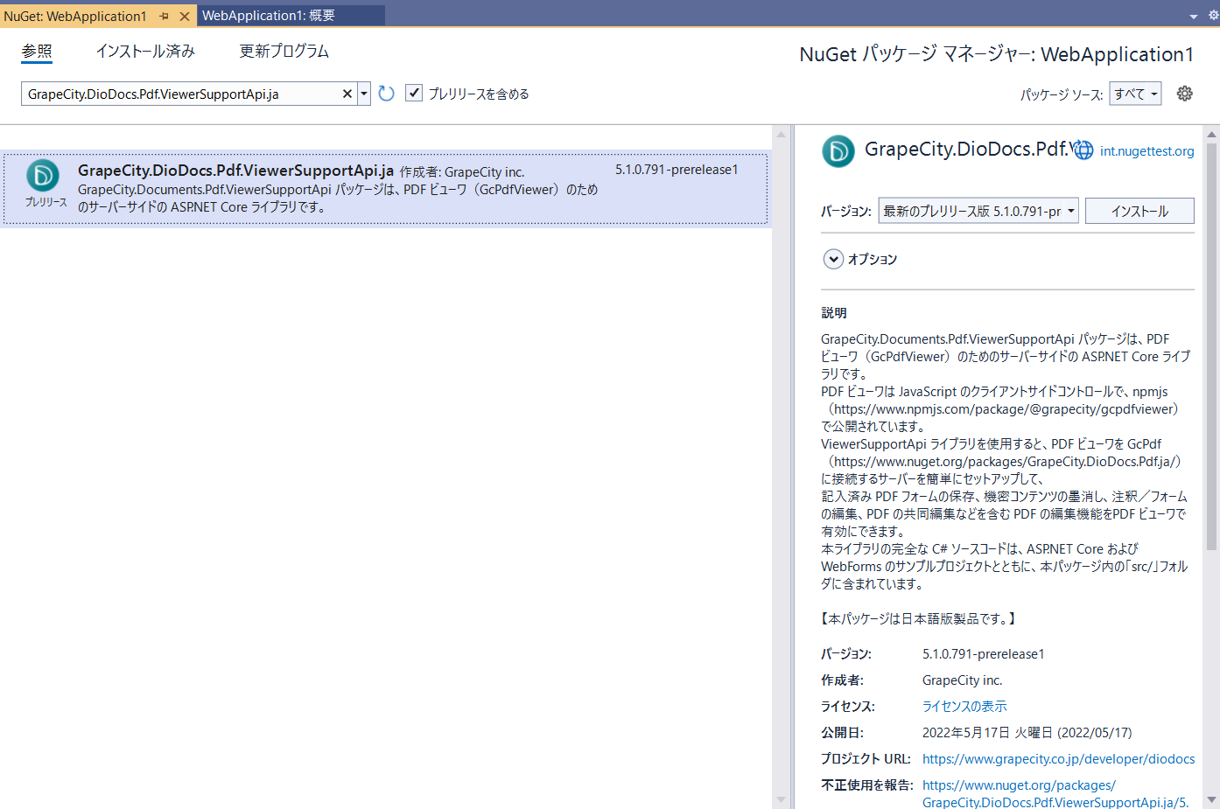The height and width of the screenshot is (809, 1220).
Task: Click the package icon in the search result
Action: click(x=43, y=176)
